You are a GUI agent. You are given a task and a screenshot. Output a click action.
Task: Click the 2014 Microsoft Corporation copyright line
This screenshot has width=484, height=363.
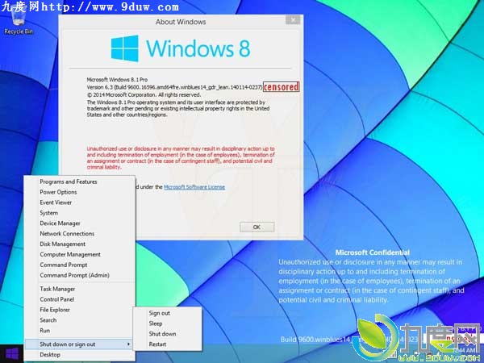(144, 94)
